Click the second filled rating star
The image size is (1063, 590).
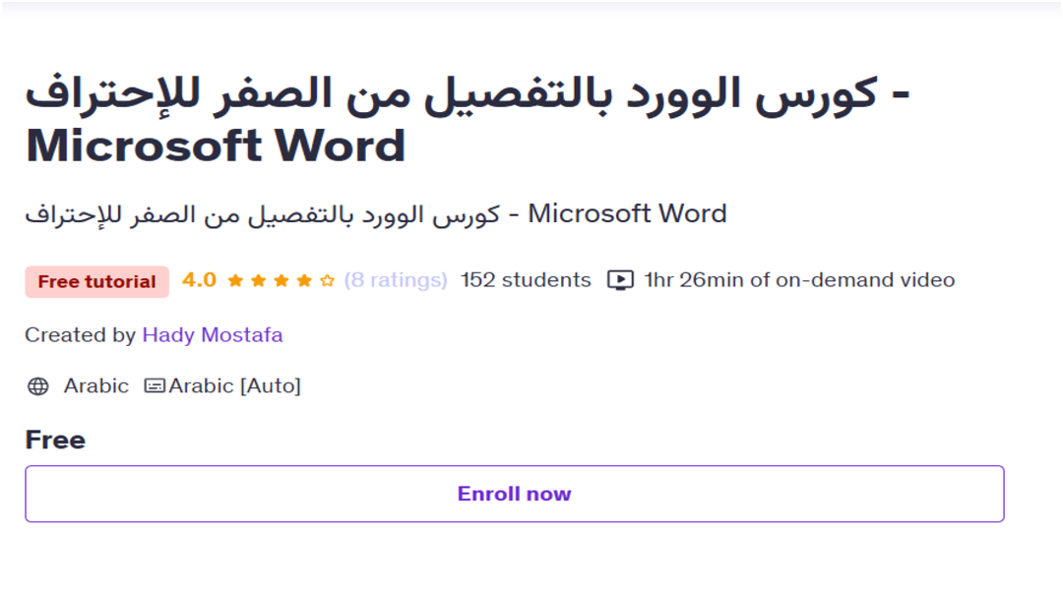point(258,281)
